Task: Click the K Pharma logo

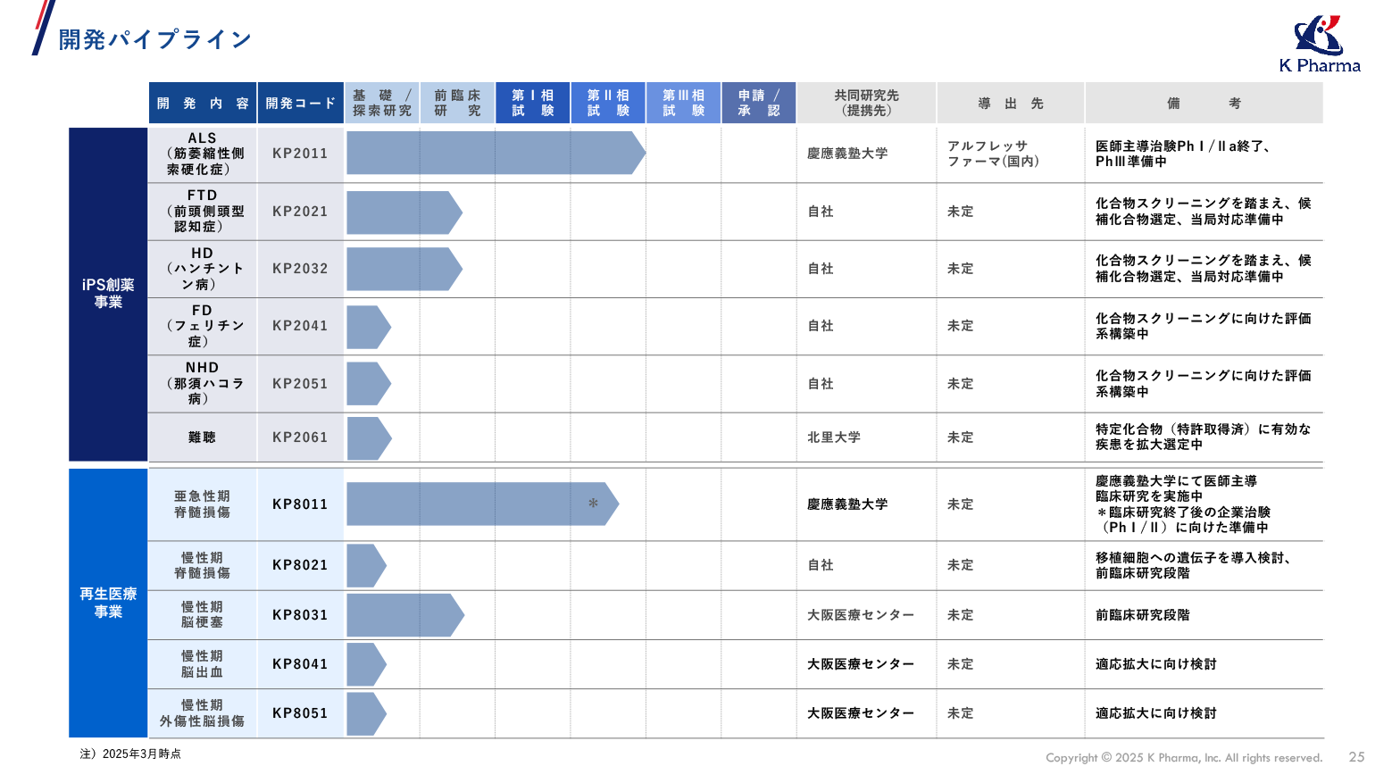Action: (1320, 44)
